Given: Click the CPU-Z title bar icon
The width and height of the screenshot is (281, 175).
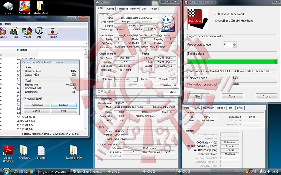Looking at the screenshot, I should point(97,2).
